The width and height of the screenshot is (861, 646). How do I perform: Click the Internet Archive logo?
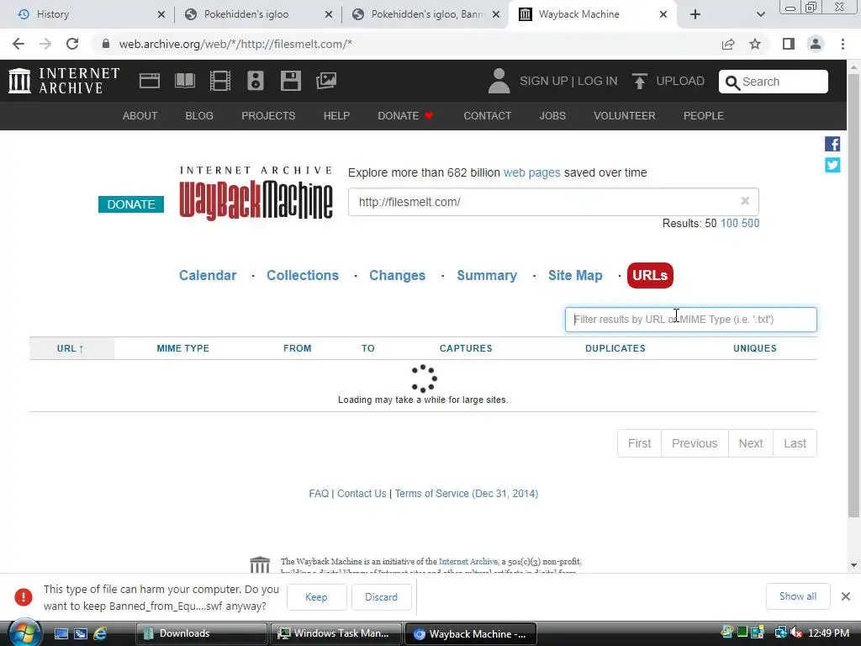[x=64, y=81]
